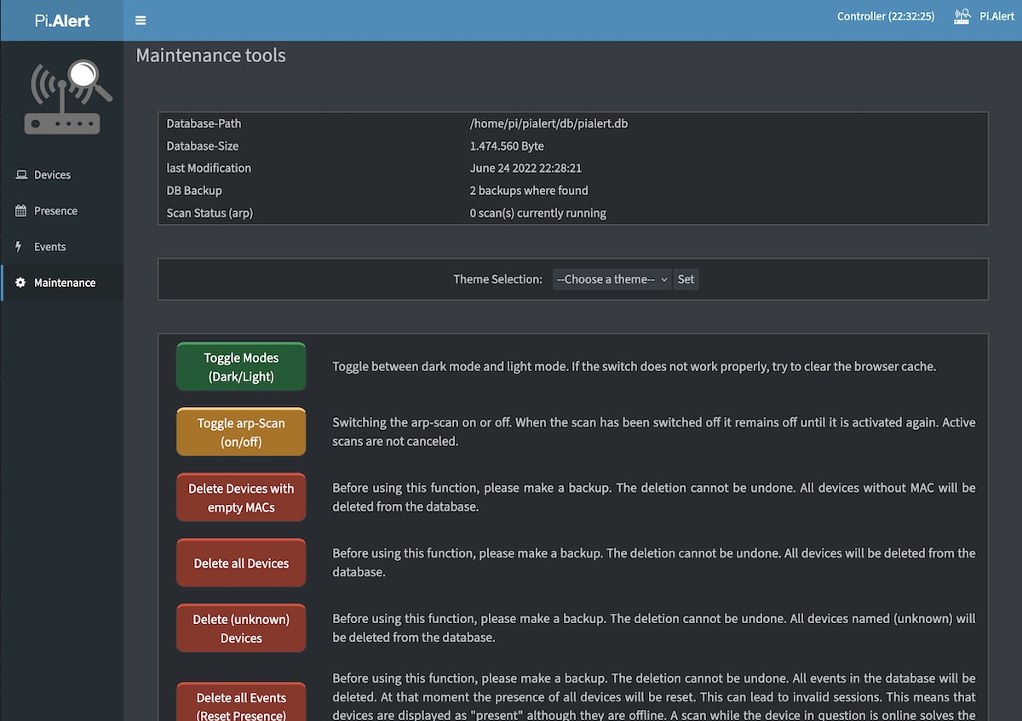Click Delete (unknown) Devices button
The image size is (1022, 721).
pyautogui.click(x=241, y=628)
